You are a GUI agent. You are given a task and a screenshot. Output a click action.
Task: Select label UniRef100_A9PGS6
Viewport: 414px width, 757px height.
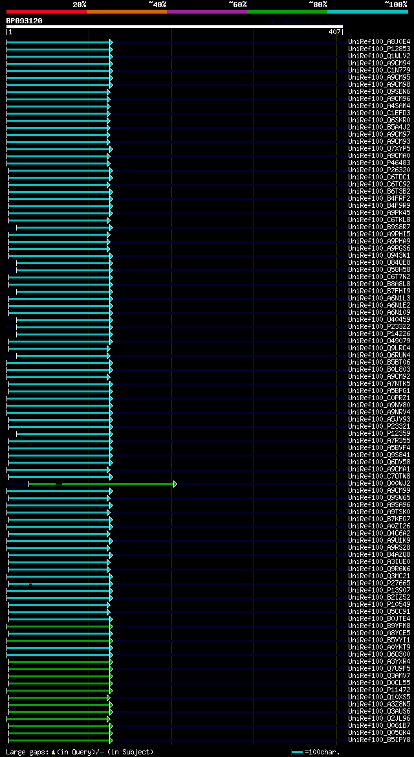click(x=379, y=248)
